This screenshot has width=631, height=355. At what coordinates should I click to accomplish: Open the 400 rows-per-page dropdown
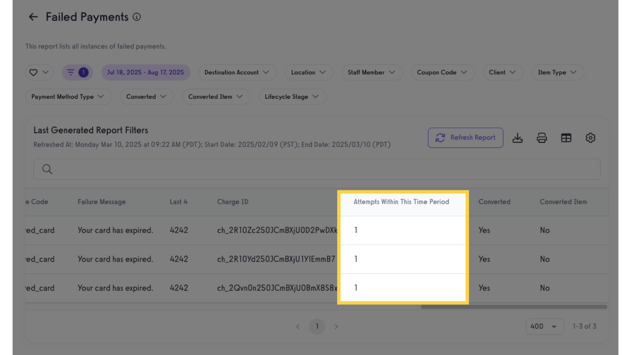545,326
